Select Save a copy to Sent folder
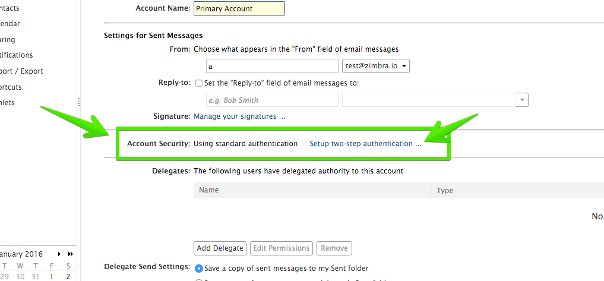604x281 pixels. pos(199,269)
